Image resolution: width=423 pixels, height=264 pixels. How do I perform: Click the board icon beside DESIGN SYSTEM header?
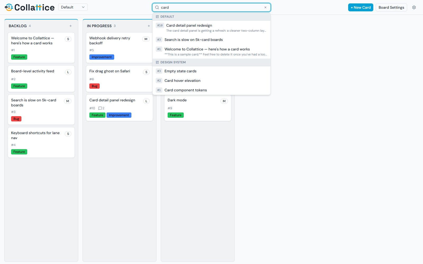(x=157, y=62)
